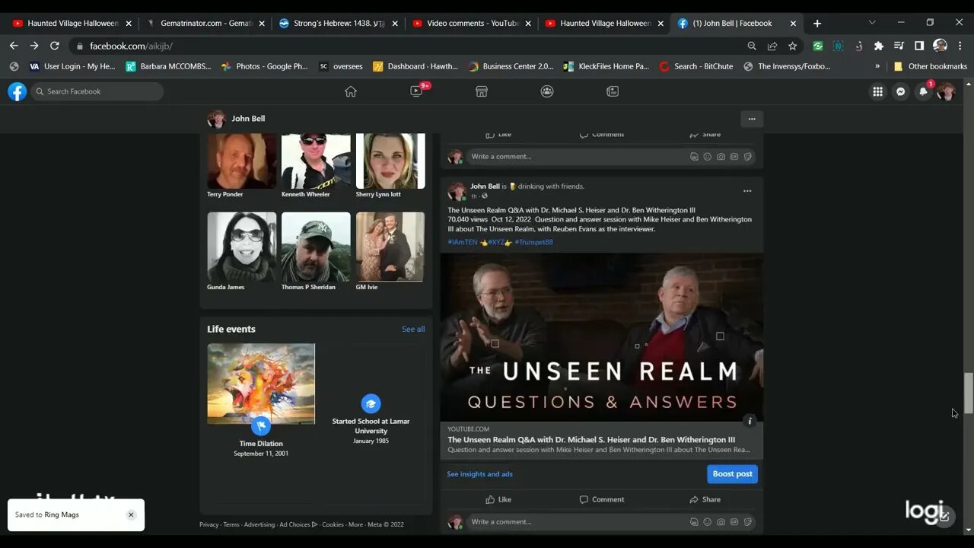The image size is (974, 548).
Task: Click the browser back arrow
Action: 14,46
